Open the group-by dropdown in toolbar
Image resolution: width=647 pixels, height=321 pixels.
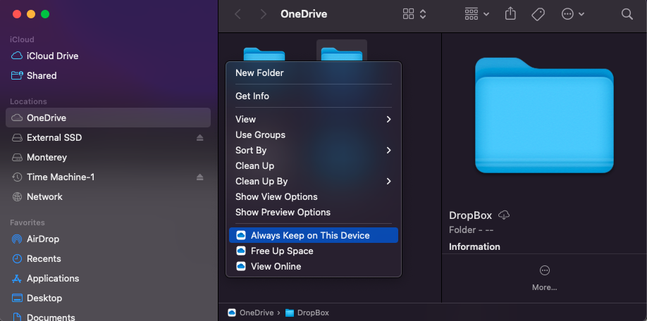tap(477, 14)
